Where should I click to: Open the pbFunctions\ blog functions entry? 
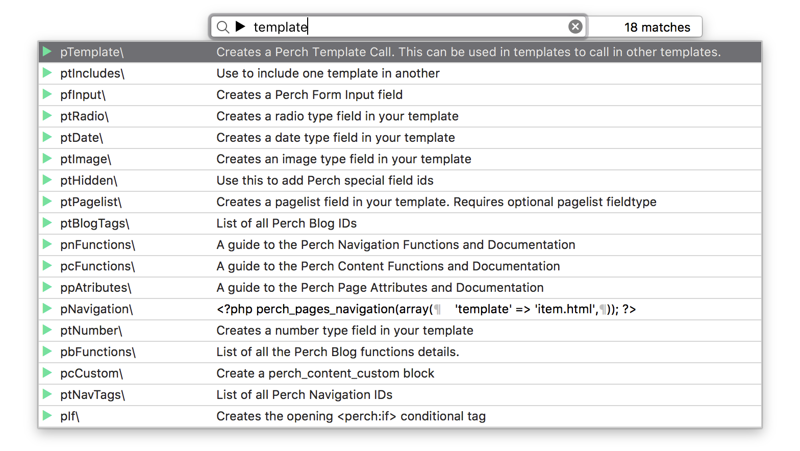pos(98,352)
